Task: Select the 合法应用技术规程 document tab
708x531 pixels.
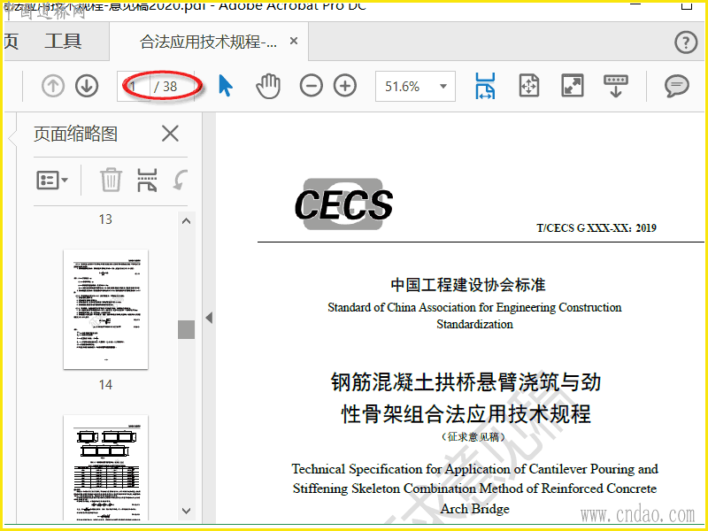Action: [x=209, y=42]
